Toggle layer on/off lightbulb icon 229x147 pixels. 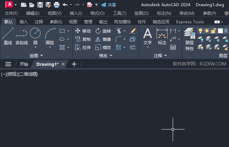coord(201,31)
